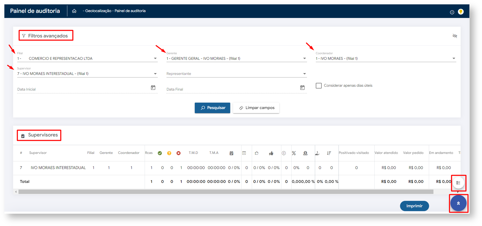Click the Total row label
This screenshot has width=482, height=226.
[x=25, y=182]
